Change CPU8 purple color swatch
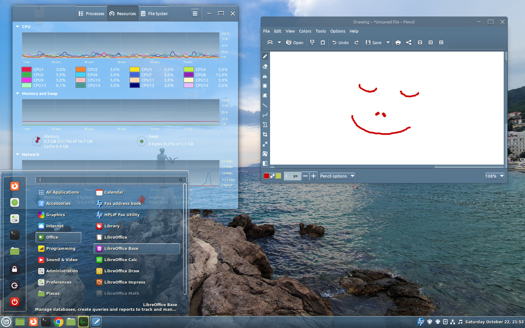The image size is (525, 328). [188, 75]
